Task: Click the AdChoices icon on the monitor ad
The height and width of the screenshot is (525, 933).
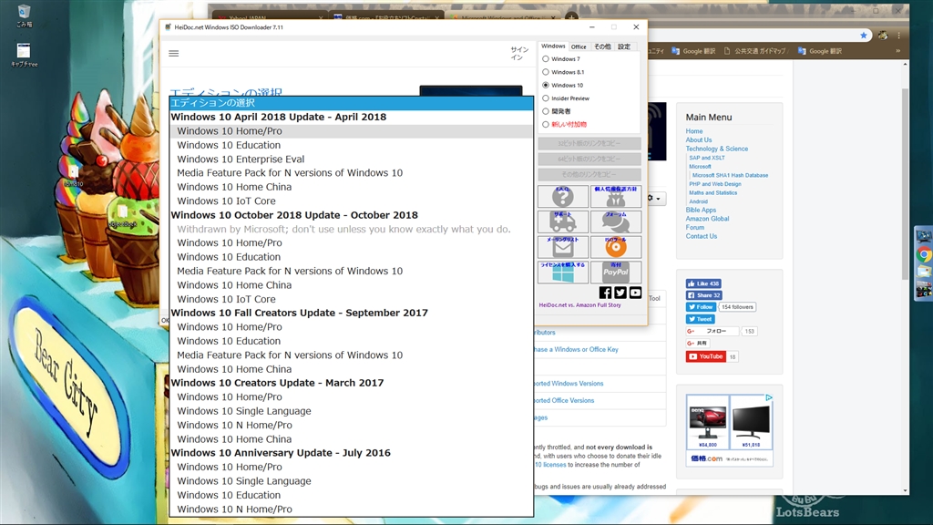Action: pos(769,397)
